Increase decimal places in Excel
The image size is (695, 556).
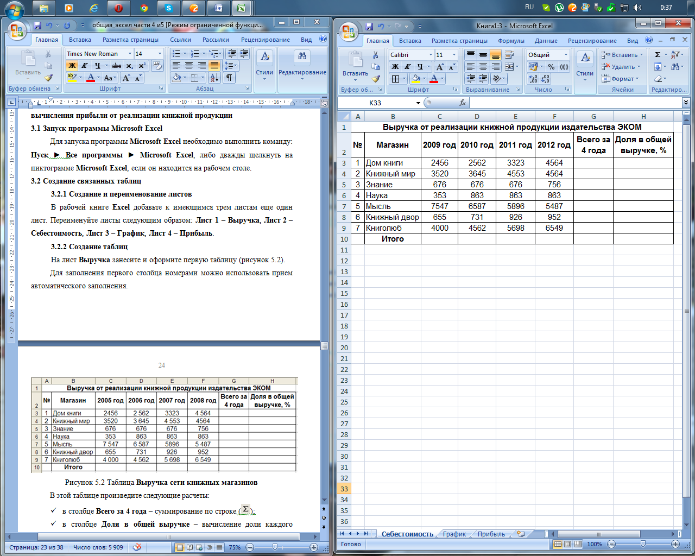(533, 79)
